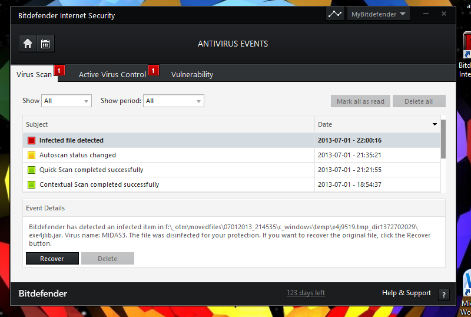Click the Mark all as read button
The width and height of the screenshot is (471, 317).
click(360, 101)
